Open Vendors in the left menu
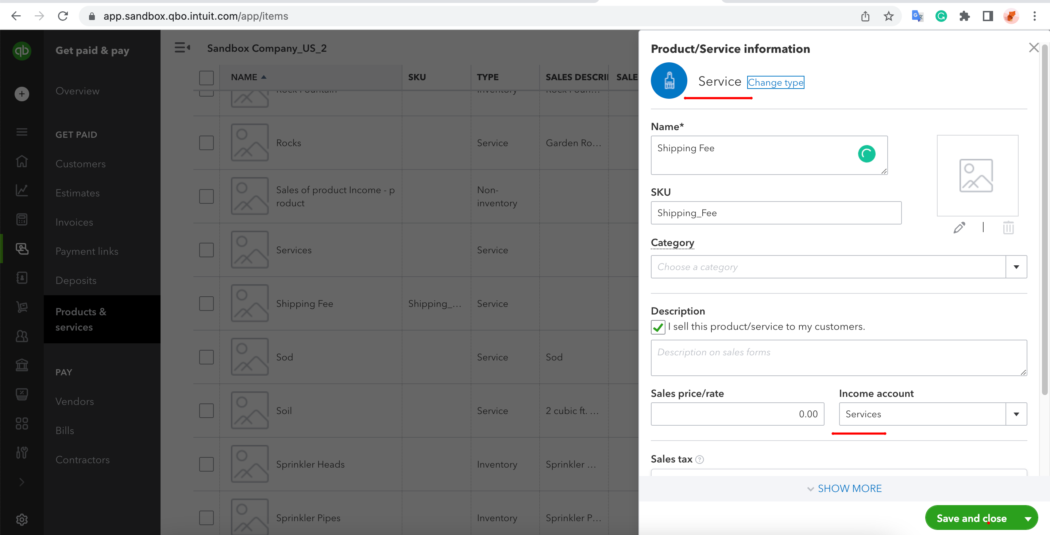Viewport: 1050px width, 535px height. click(74, 401)
